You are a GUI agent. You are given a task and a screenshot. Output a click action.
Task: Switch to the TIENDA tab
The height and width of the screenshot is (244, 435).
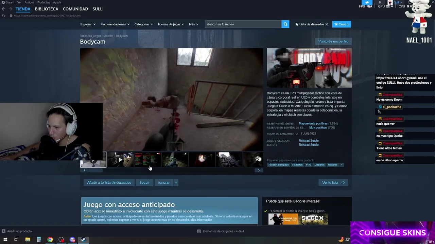[x=23, y=9]
